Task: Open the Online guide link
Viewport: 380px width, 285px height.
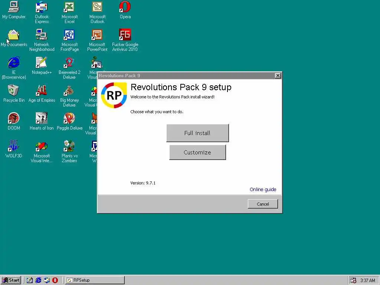Action: [x=263, y=190]
